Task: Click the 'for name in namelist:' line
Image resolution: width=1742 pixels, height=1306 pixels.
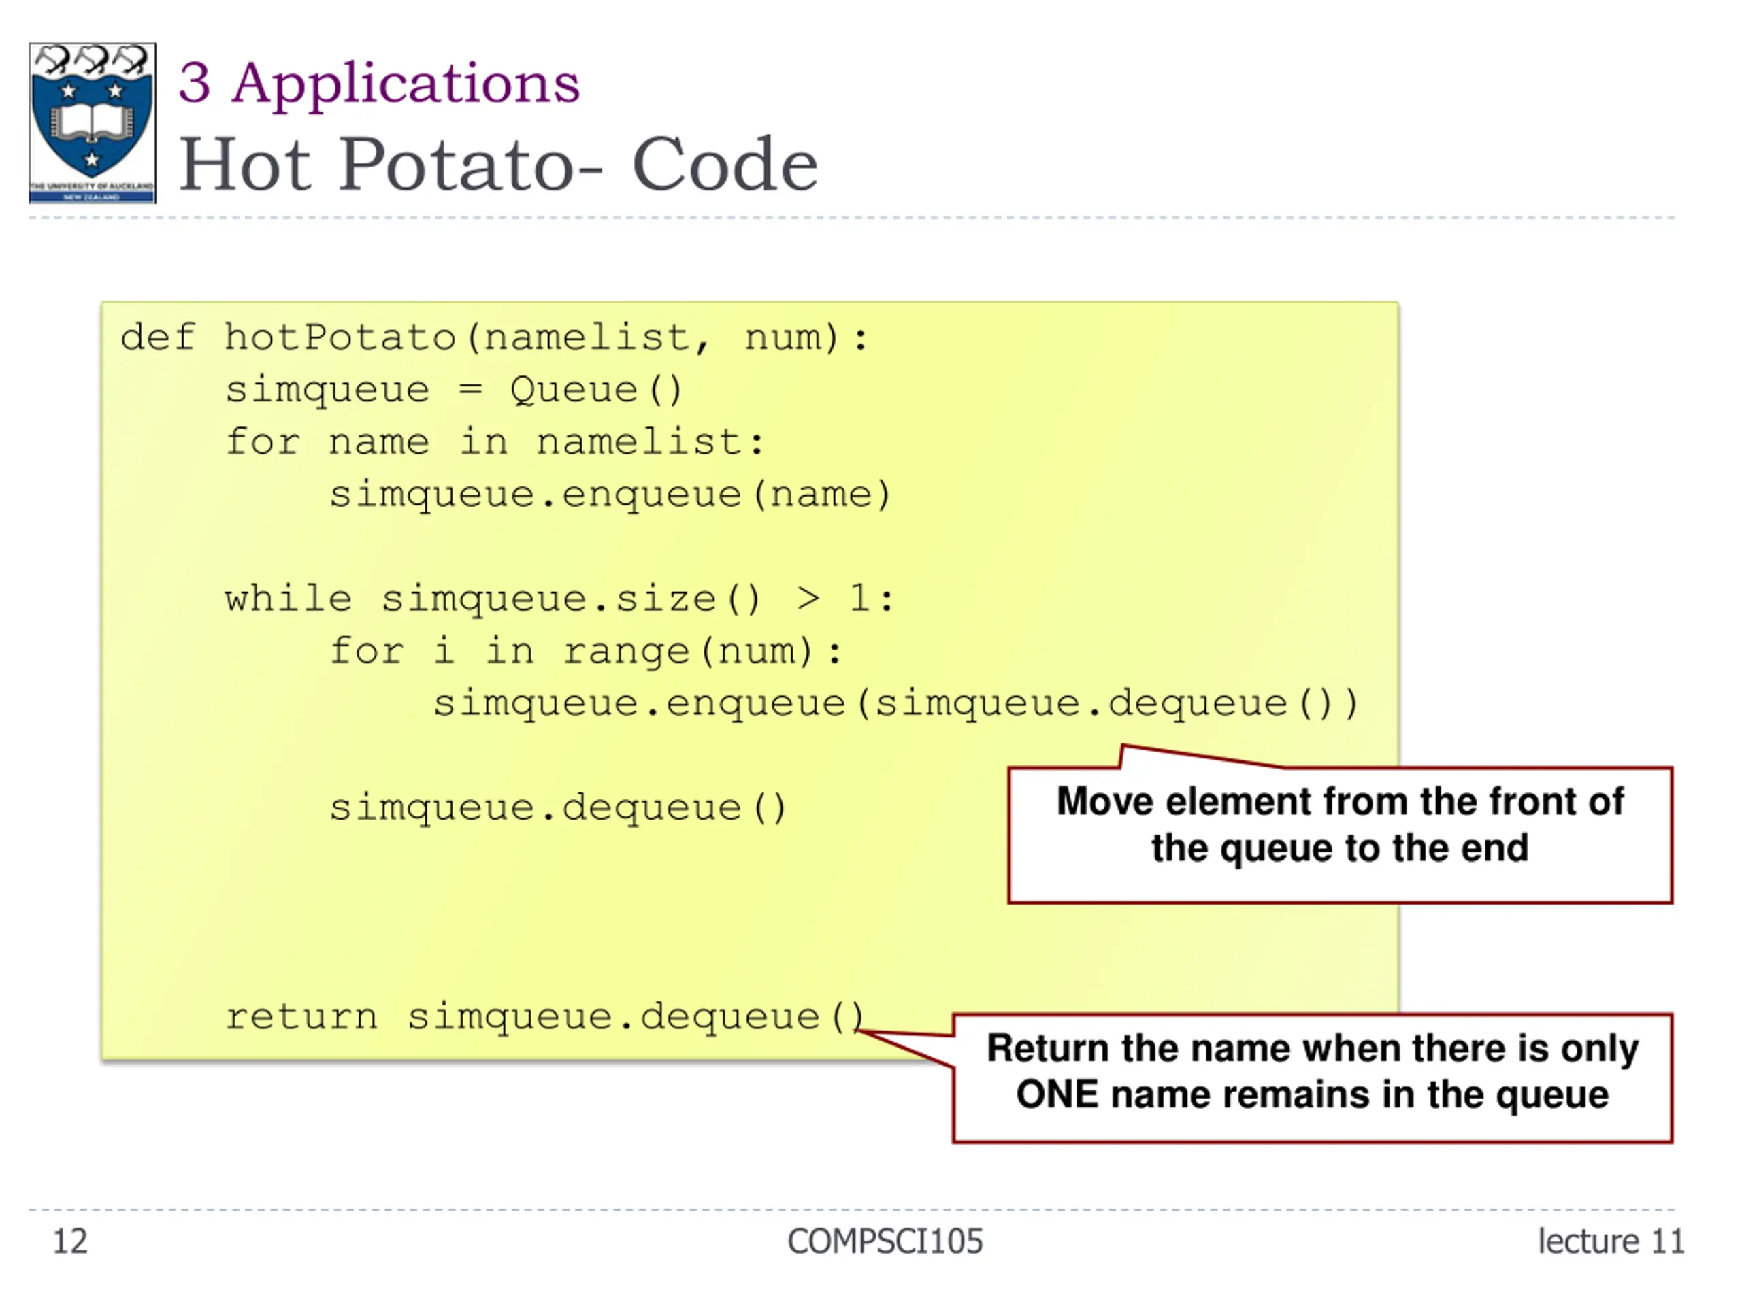Action: (x=495, y=441)
